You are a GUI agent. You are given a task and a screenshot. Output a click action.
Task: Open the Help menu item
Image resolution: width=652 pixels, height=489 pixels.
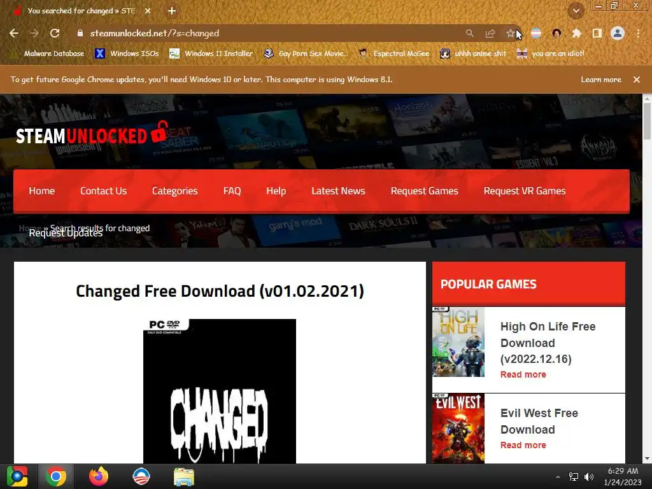pyautogui.click(x=276, y=191)
